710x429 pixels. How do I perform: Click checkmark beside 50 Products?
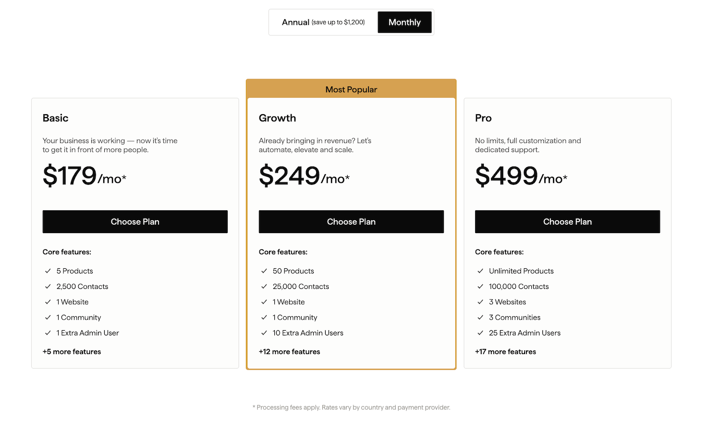coord(264,271)
